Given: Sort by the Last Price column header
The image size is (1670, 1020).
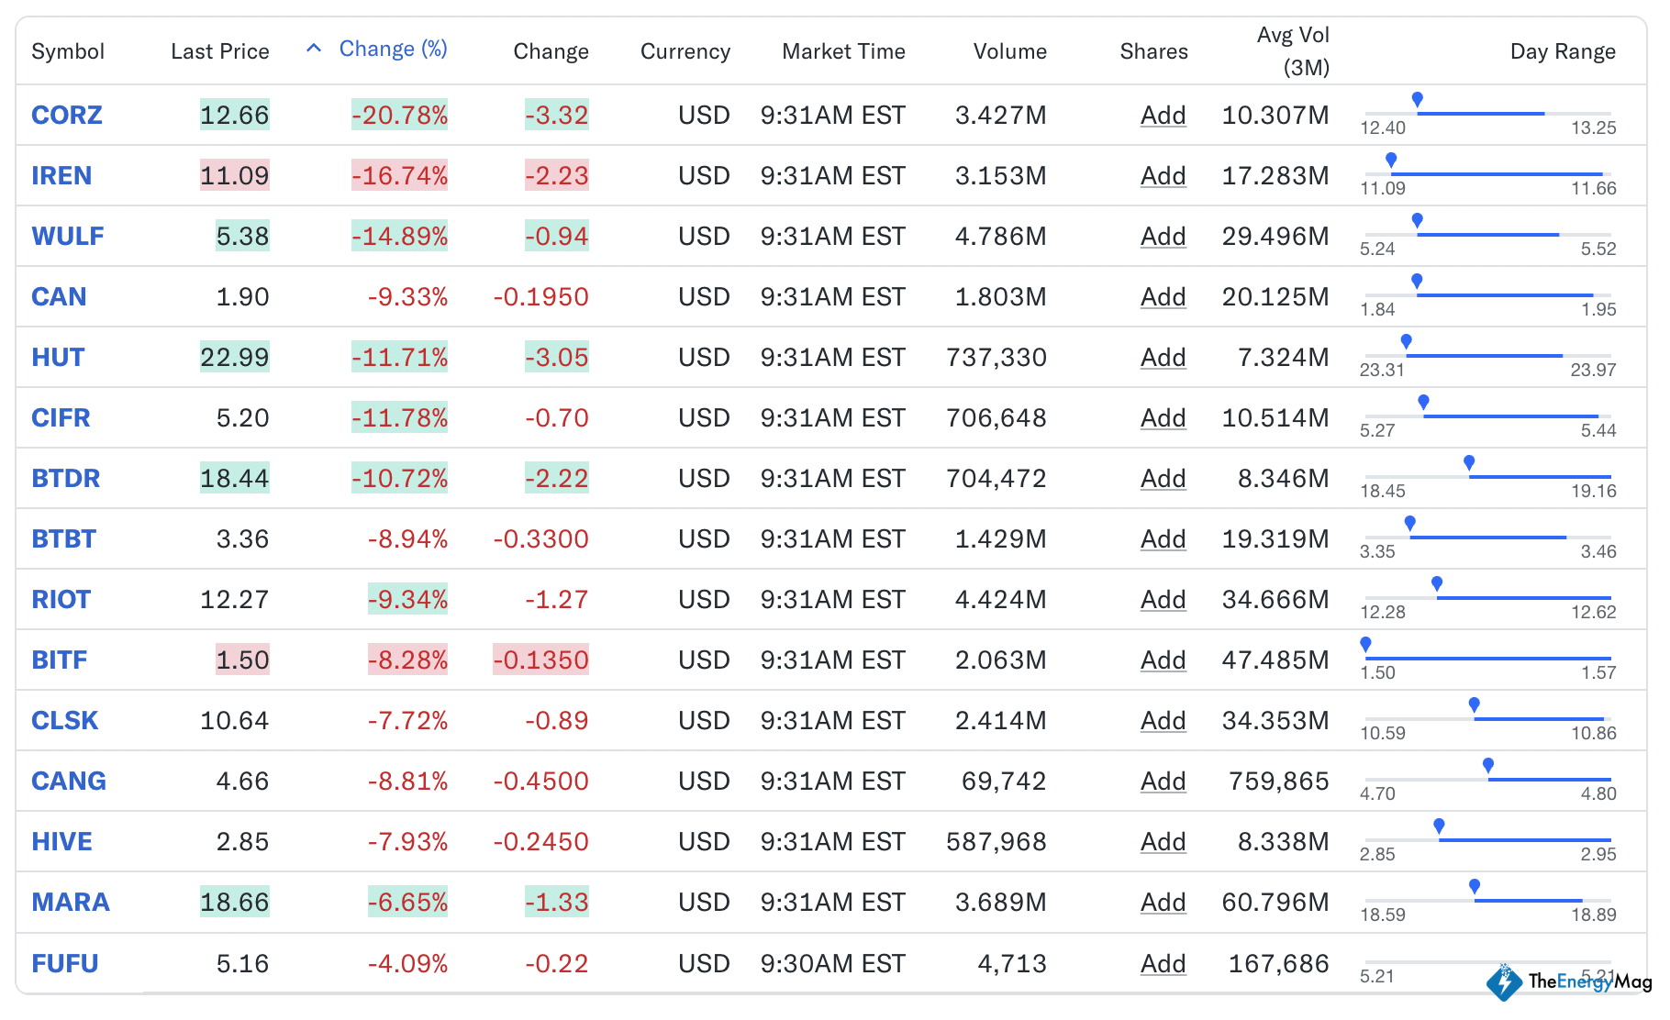Looking at the screenshot, I should [219, 51].
